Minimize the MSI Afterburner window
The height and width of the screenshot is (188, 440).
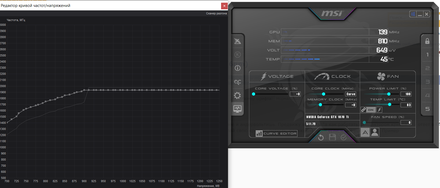point(420,14)
